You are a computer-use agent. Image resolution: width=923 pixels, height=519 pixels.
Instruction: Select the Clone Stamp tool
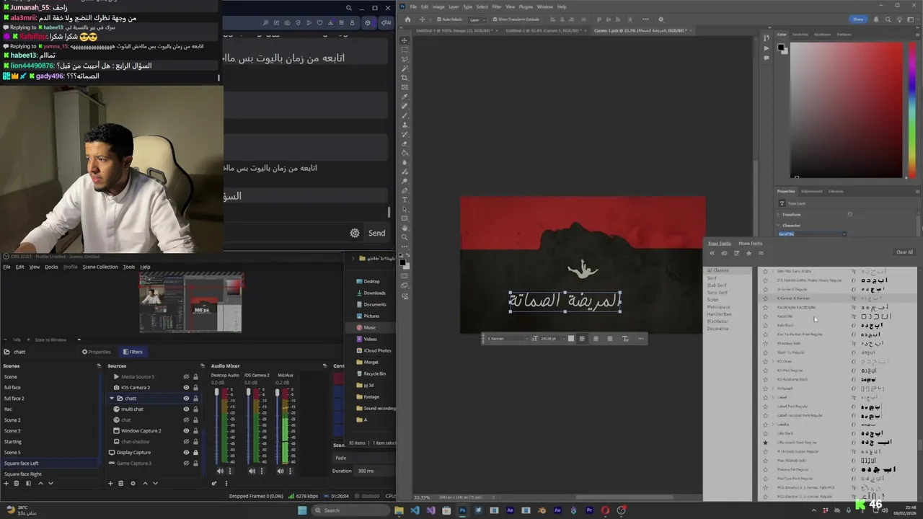tap(405, 125)
